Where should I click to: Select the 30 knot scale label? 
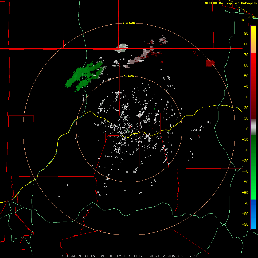click(246, 97)
